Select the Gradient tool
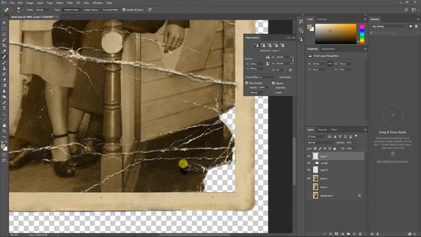 tap(4, 86)
